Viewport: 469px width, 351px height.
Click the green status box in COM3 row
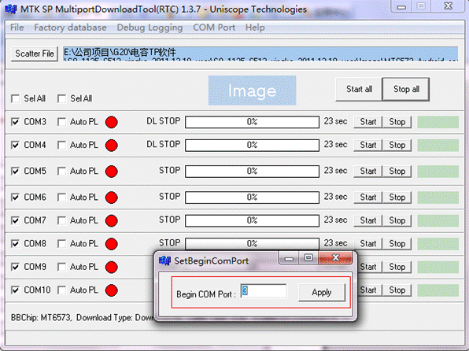pyautogui.click(x=438, y=122)
